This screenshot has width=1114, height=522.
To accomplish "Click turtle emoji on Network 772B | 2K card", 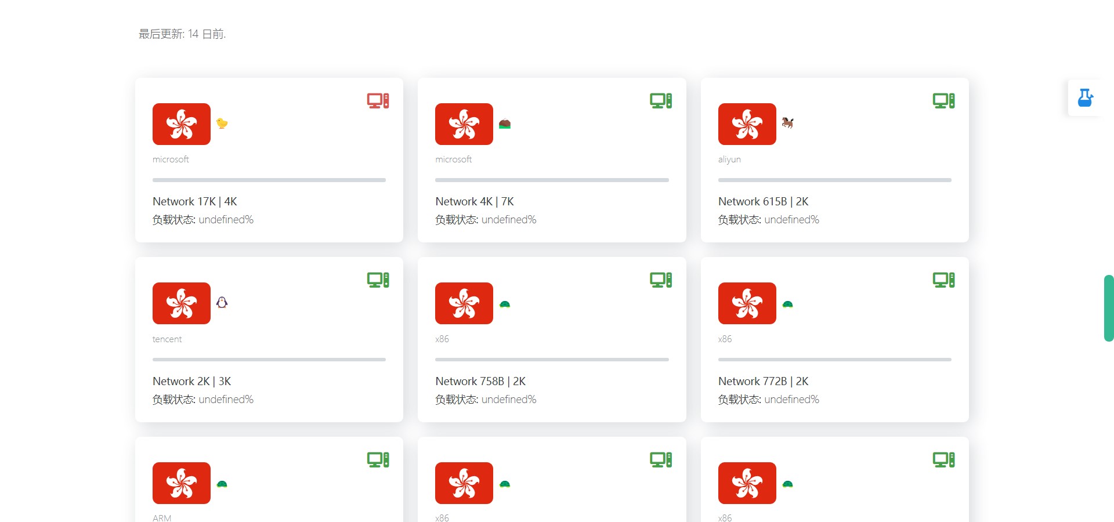I will pyautogui.click(x=787, y=304).
